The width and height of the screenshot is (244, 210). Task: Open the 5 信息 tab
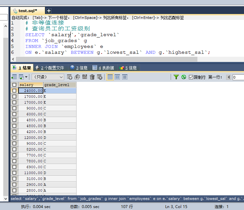(128, 68)
